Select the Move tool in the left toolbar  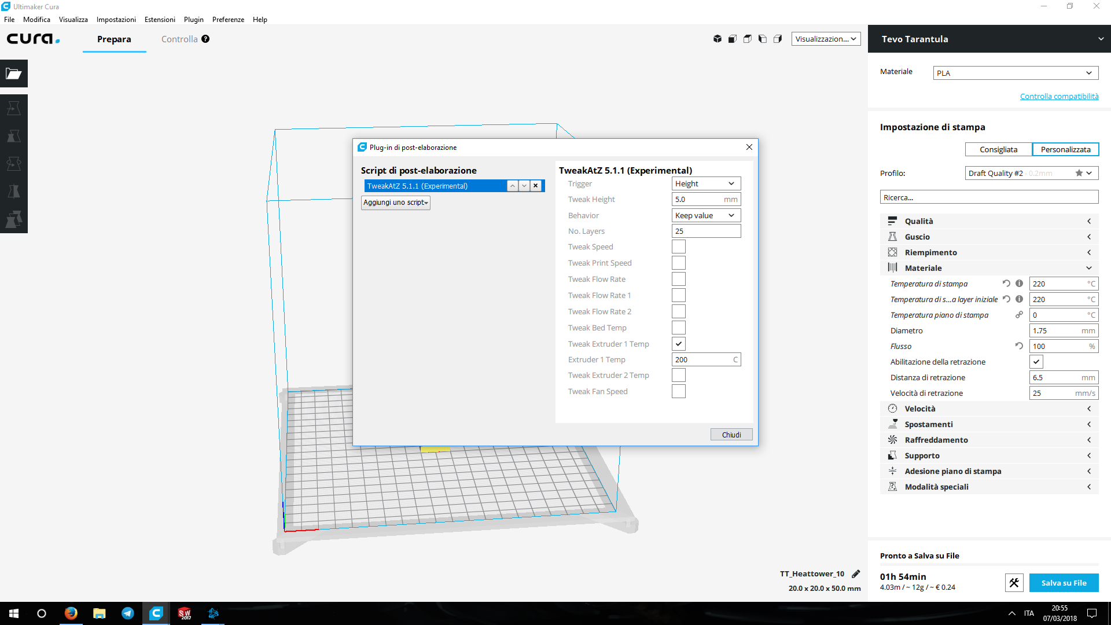[14, 108]
